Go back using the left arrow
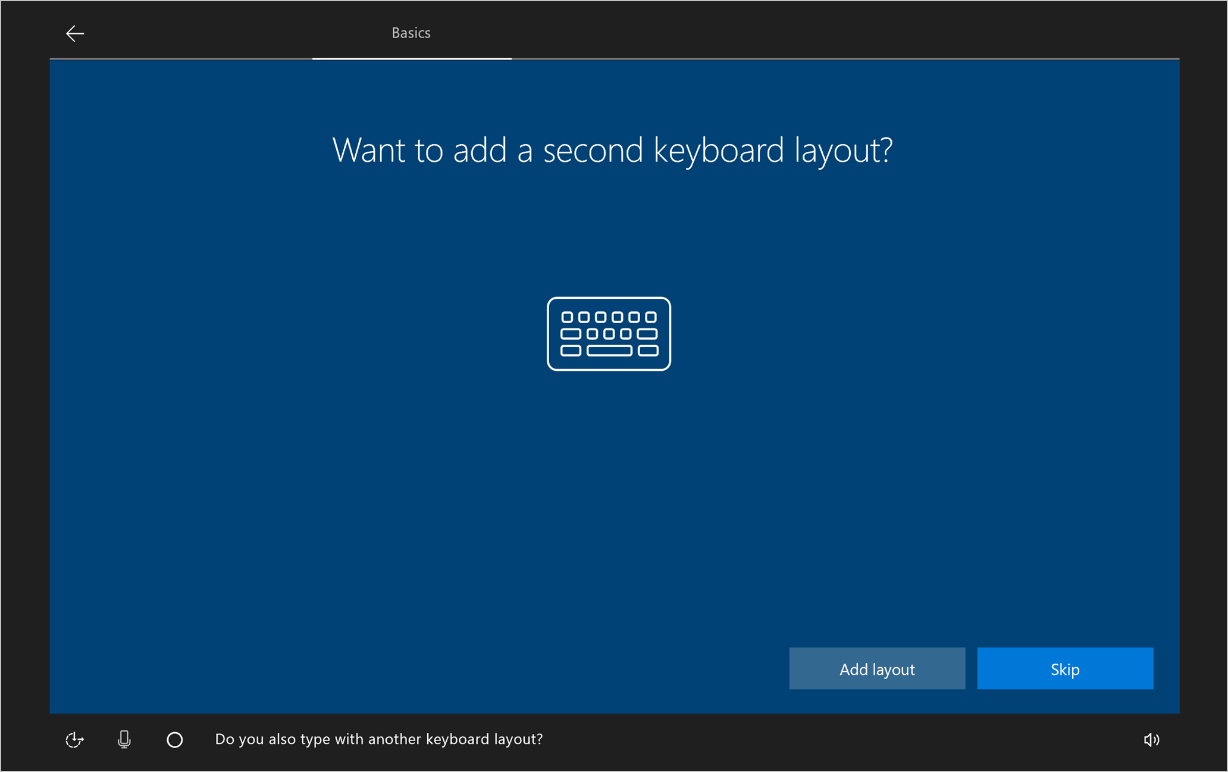 (x=75, y=33)
